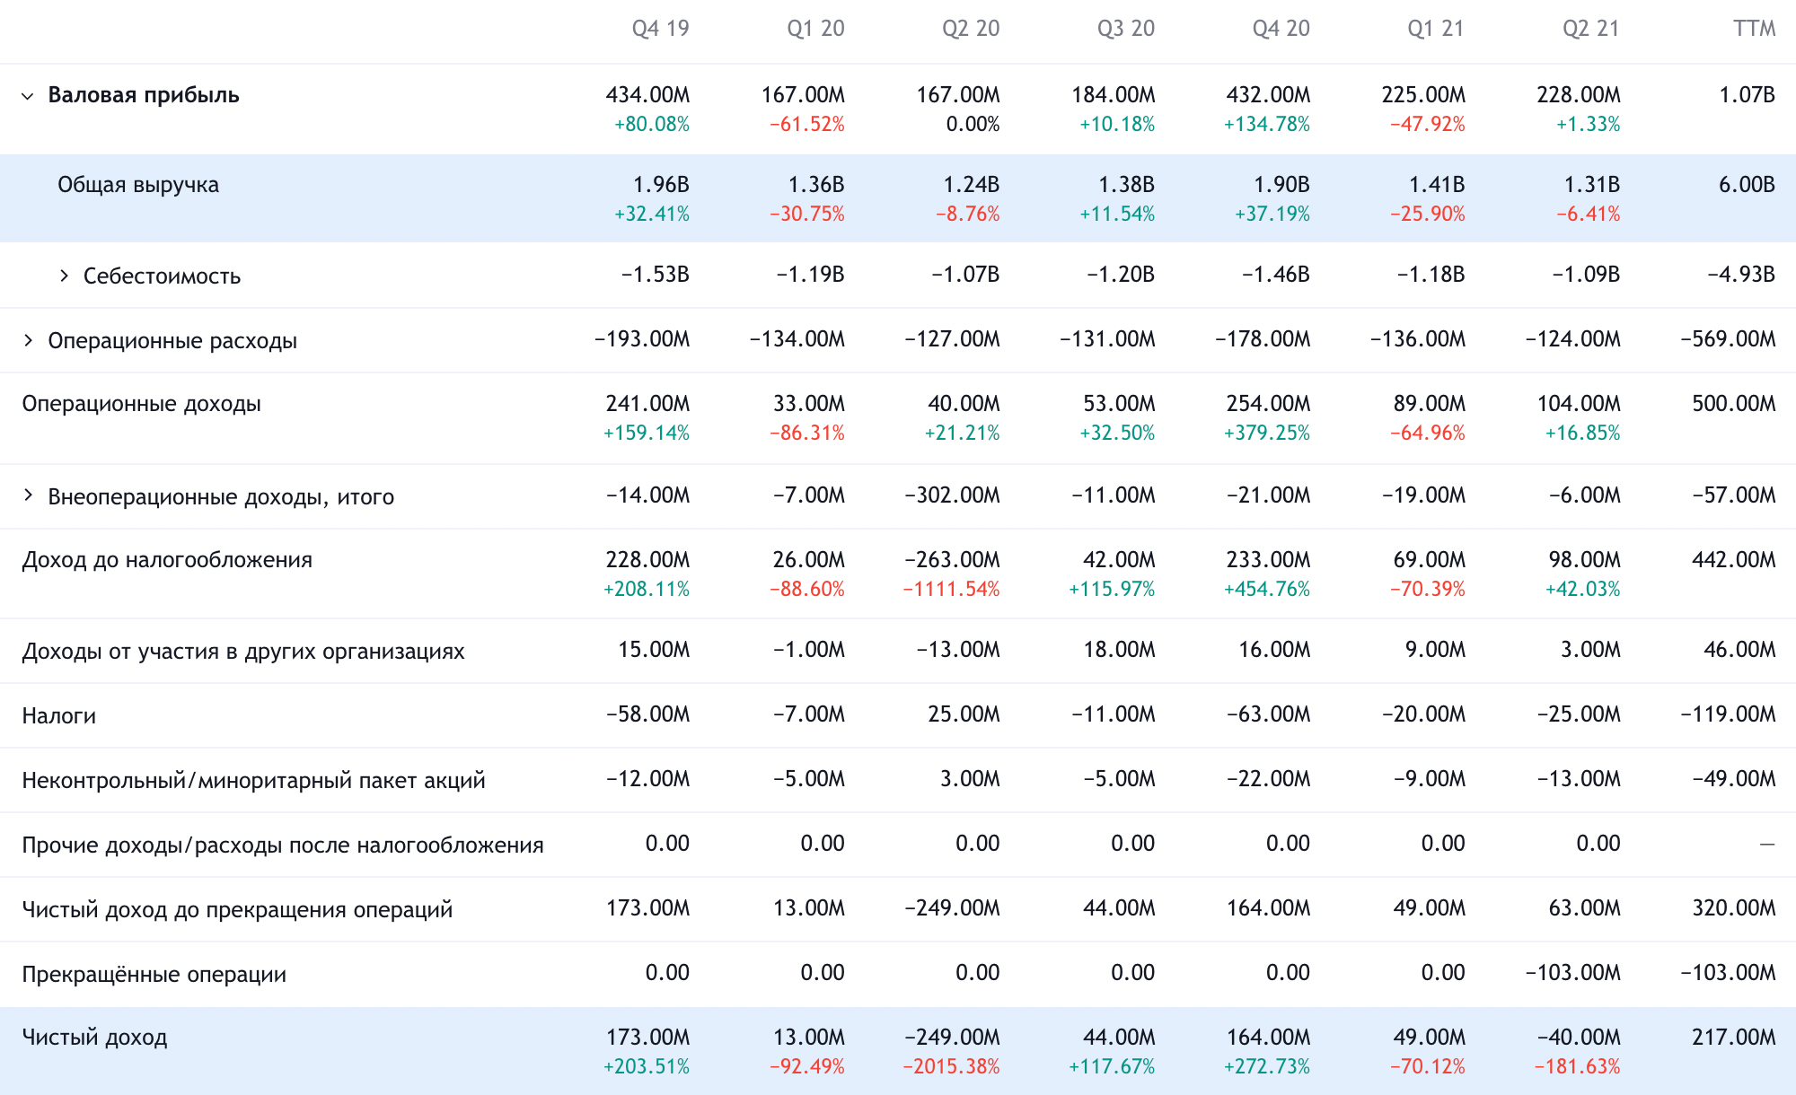Image resolution: width=1796 pixels, height=1095 pixels.
Task: Click the Q3 20 column header
Action: click(1126, 29)
